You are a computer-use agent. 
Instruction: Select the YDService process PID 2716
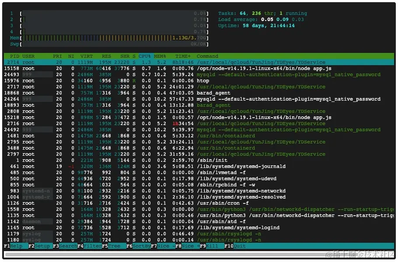point(199,123)
